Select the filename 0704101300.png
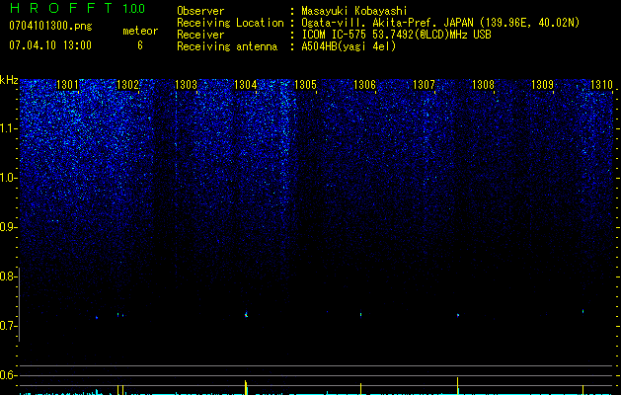The width and height of the screenshot is (621, 395). point(50,27)
